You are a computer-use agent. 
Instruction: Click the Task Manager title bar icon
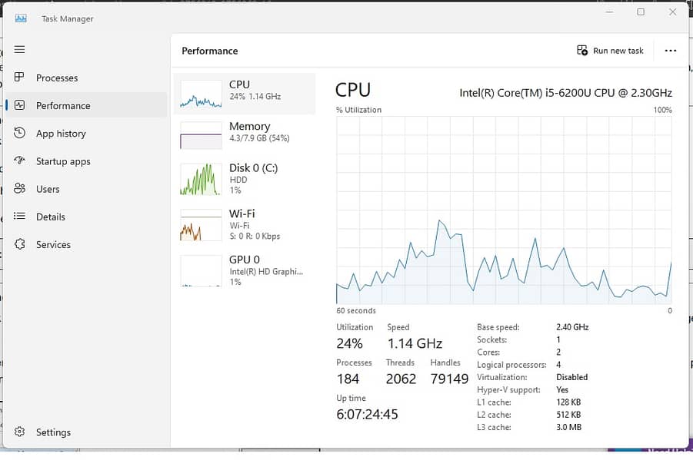pyautogui.click(x=21, y=18)
